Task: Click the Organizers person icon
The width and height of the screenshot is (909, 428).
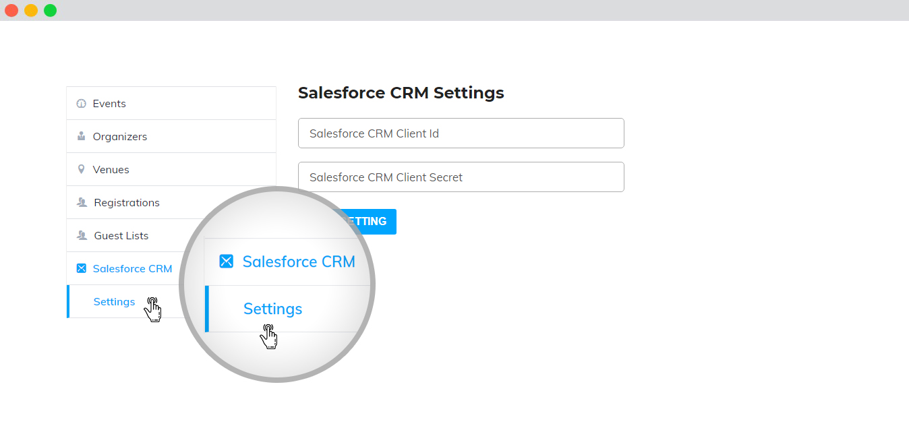Action: (82, 137)
